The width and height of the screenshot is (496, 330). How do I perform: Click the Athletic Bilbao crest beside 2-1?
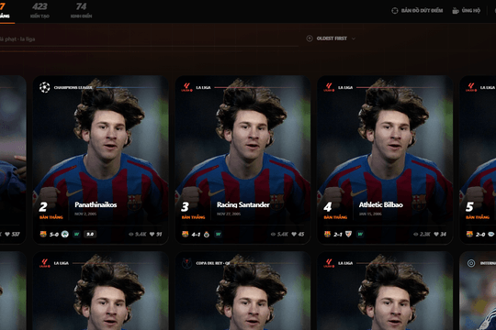pos(348,234)
